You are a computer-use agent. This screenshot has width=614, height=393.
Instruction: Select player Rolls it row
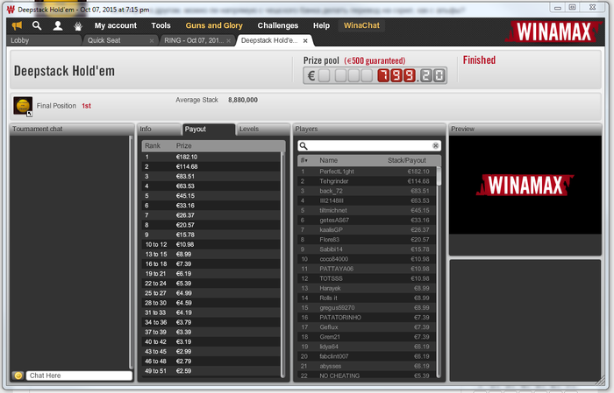(367, 298)
